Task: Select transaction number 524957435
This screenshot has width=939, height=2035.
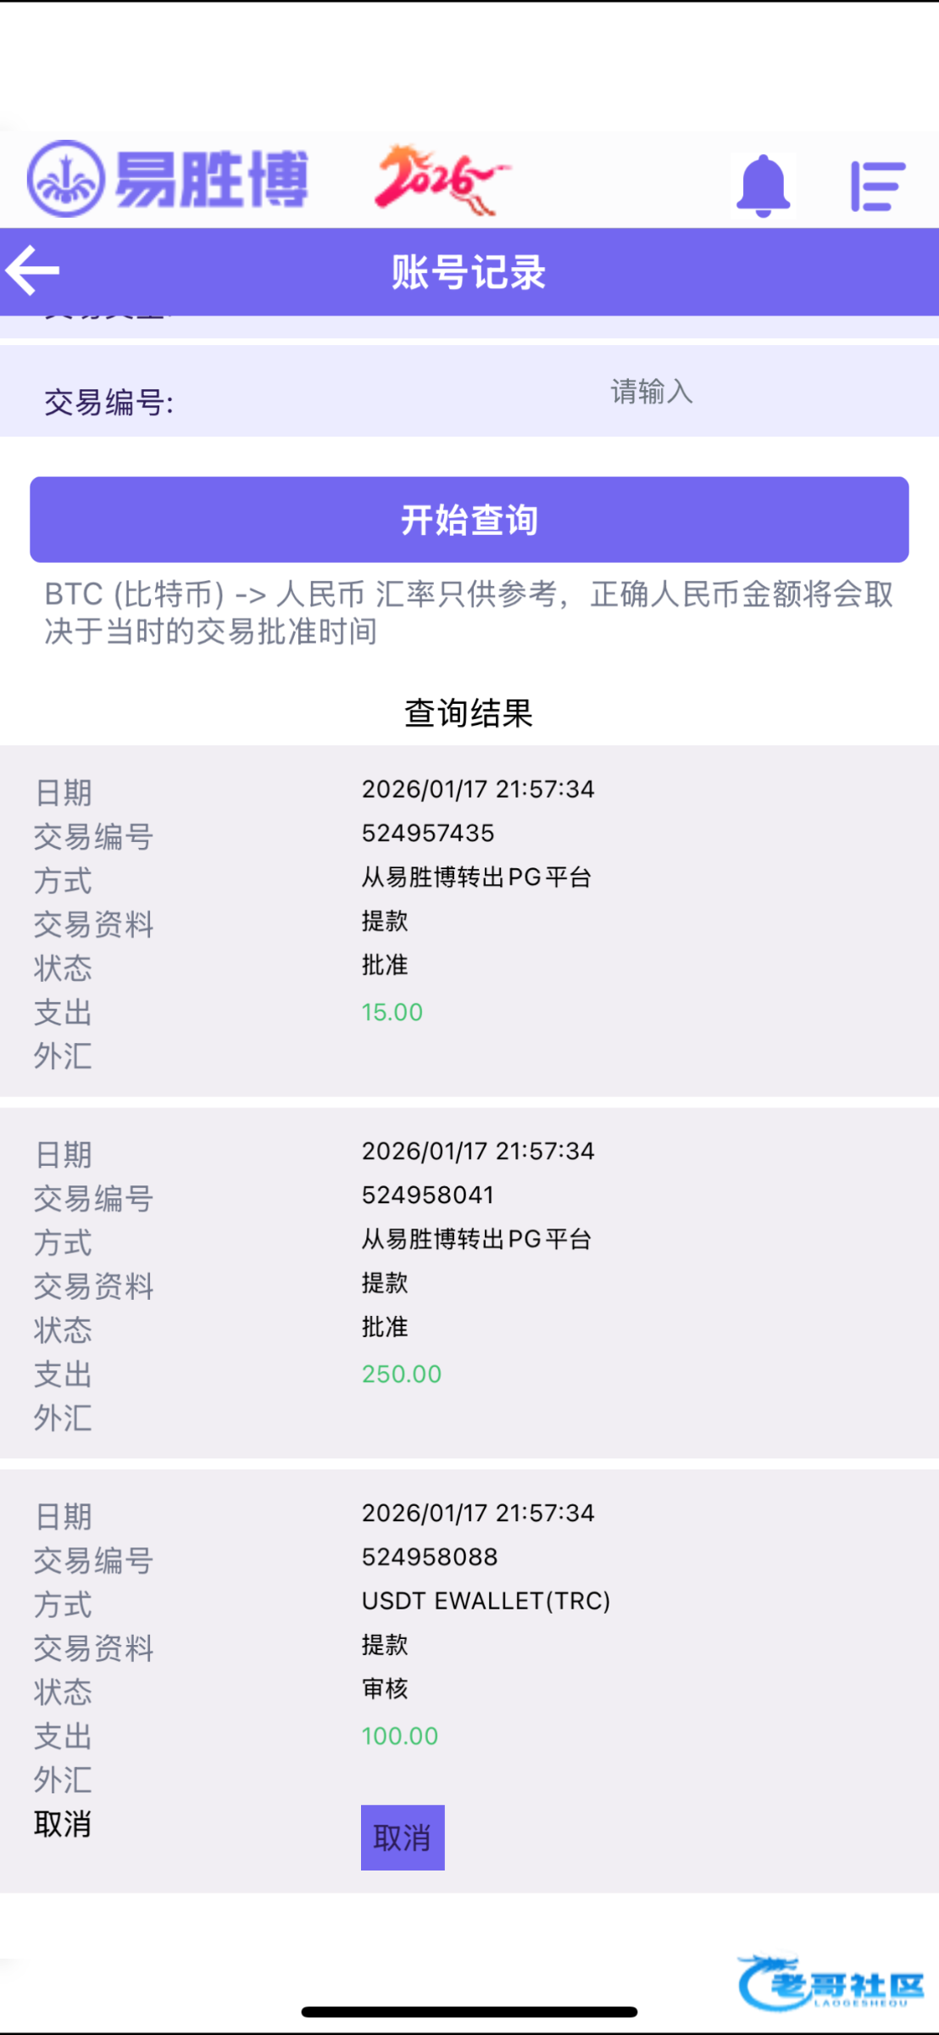Action: (x=428, y=833)
